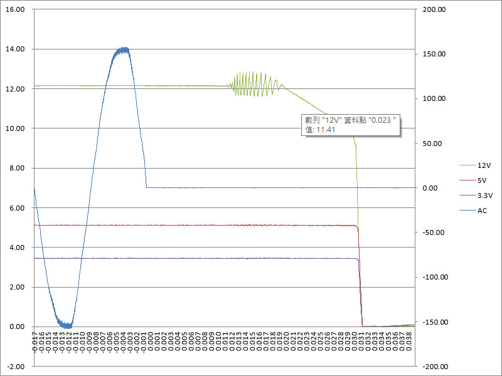The height and width of the screenshot is (376, 502).
Task: Click left axis label -2.00
Action: [x=16, y=367]
